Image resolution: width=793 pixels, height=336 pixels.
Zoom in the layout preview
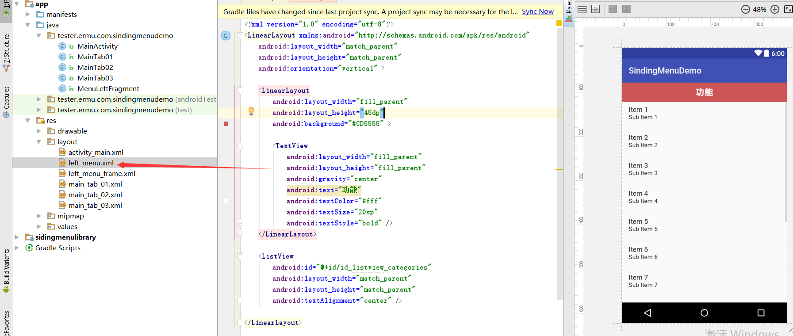[775, 9]
